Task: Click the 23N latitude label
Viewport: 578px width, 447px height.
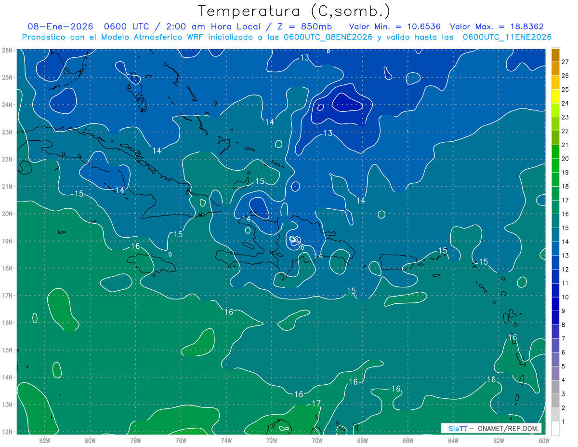Action: [7, 132]
